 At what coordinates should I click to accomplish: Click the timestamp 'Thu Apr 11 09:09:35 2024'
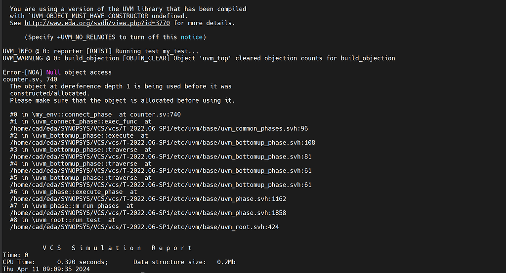(x=46, y=269)
